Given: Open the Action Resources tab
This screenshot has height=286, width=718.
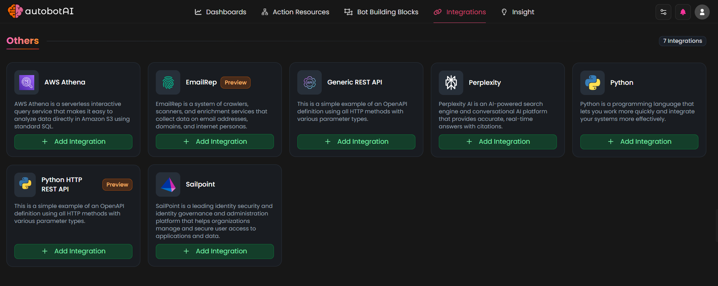Looking at the screenshot, I should [295, 12].
